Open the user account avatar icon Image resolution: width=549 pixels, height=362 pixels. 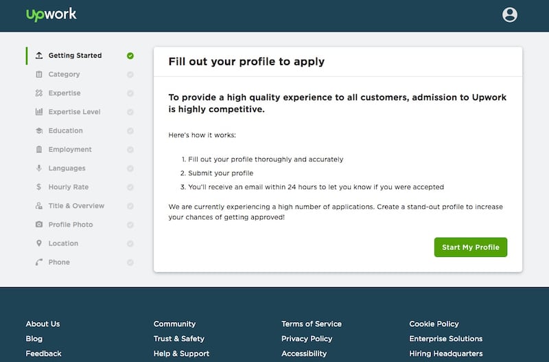pos(509,14)
